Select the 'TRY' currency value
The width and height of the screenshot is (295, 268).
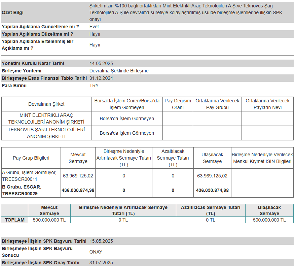click(x=94, y=86)
